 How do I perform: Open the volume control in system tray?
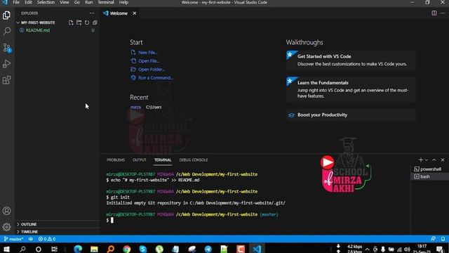click(407, 249)
